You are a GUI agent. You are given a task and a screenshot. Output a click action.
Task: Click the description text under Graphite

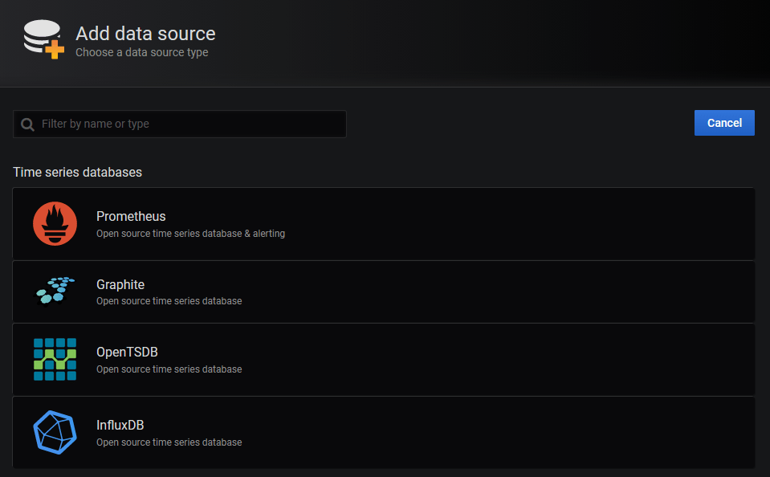[x=169, y=301]
